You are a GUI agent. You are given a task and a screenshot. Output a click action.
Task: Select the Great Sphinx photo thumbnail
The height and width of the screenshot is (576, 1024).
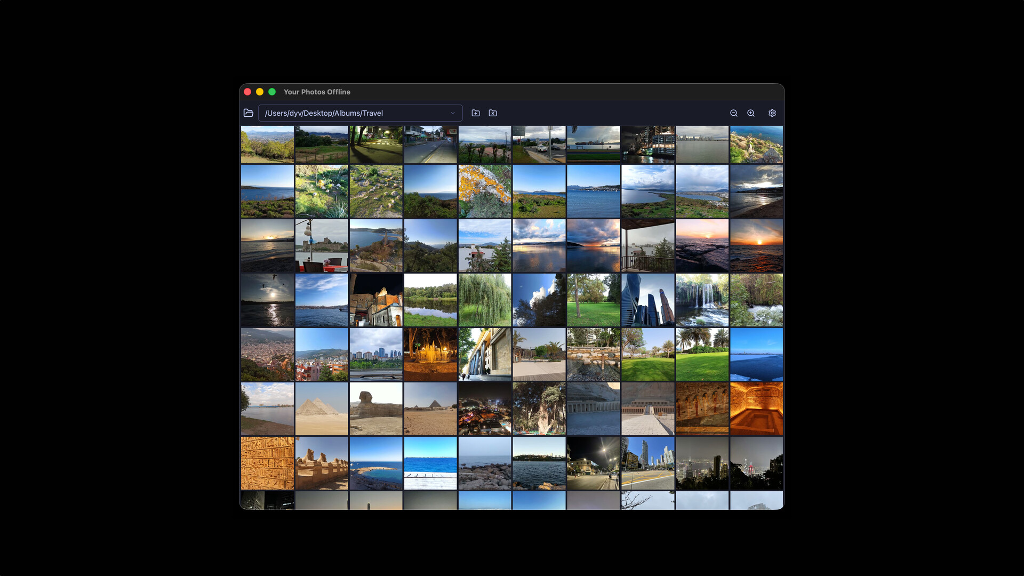pyautogui.click(x=375, y=409)
